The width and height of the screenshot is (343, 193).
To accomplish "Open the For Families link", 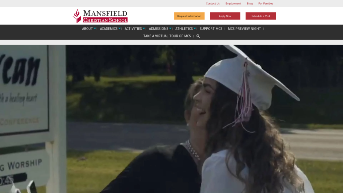I will point(266,3).
